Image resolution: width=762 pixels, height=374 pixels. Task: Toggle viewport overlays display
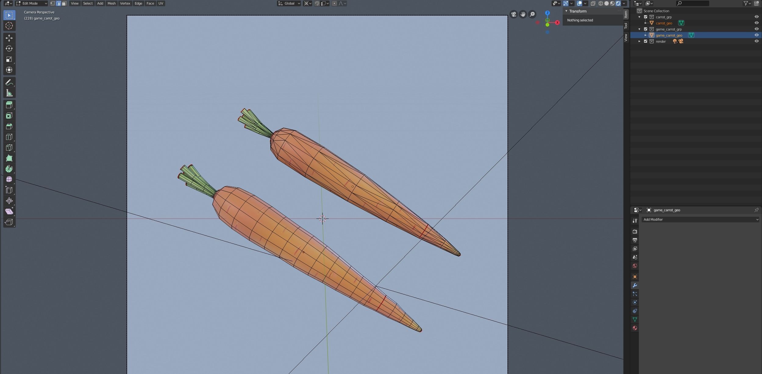tap(579, 3)
